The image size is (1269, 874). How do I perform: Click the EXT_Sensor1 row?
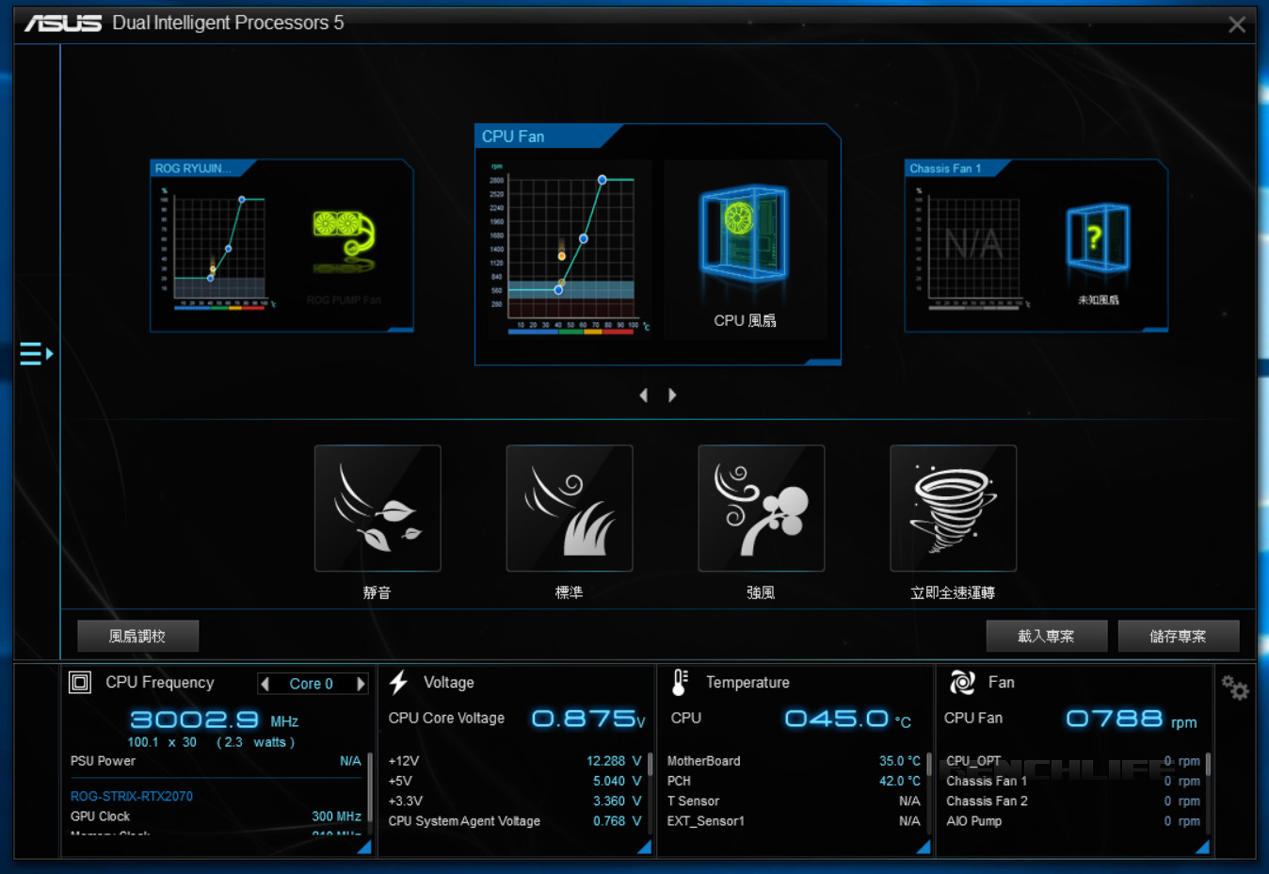(794, 821)
